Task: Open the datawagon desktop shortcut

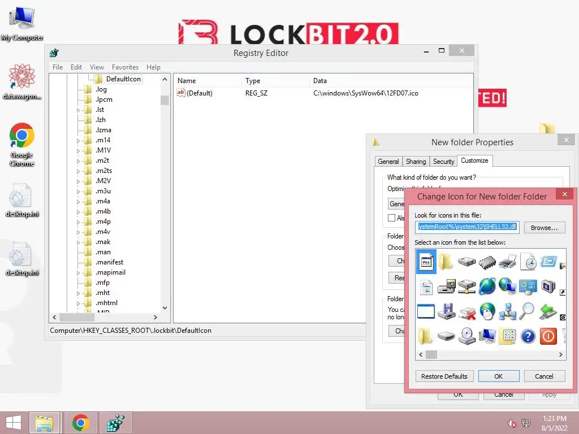Action: tap(22, 81)
